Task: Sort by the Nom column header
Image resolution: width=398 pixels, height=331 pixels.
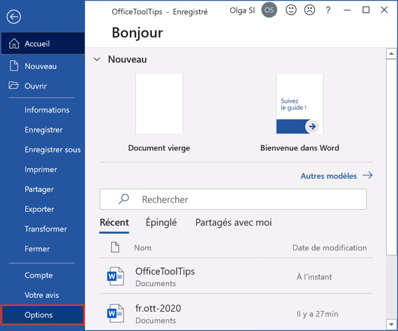Action: point(143,248)
